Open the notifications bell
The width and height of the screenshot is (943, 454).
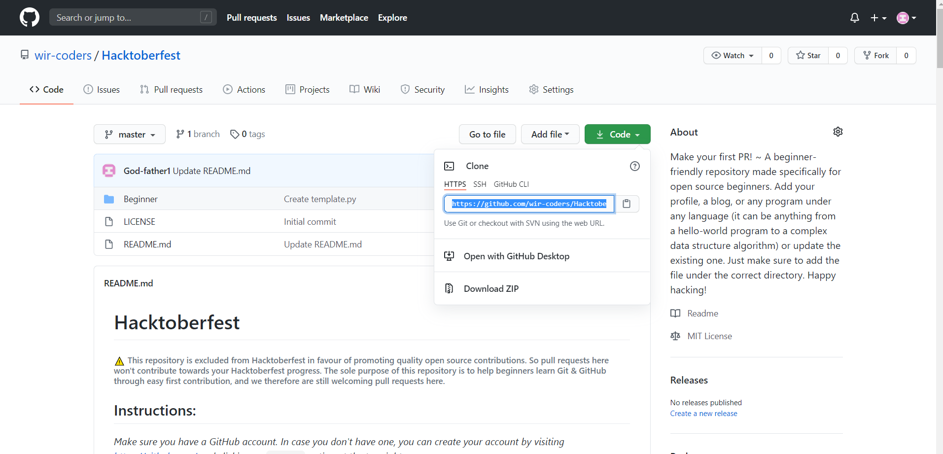(x=855, y=18)
